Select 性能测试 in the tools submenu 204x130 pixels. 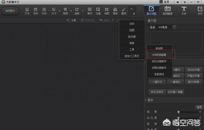pos(159,74)
